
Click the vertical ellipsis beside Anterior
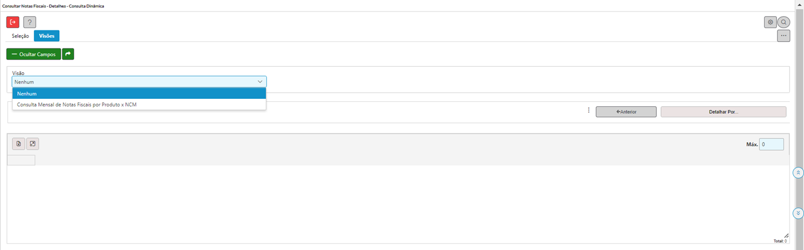tap(588, 110)
